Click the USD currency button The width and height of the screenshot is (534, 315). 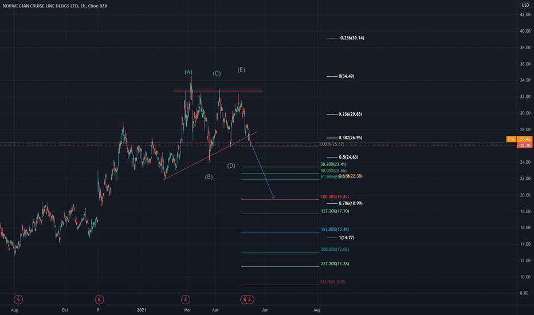coord(525,5)
